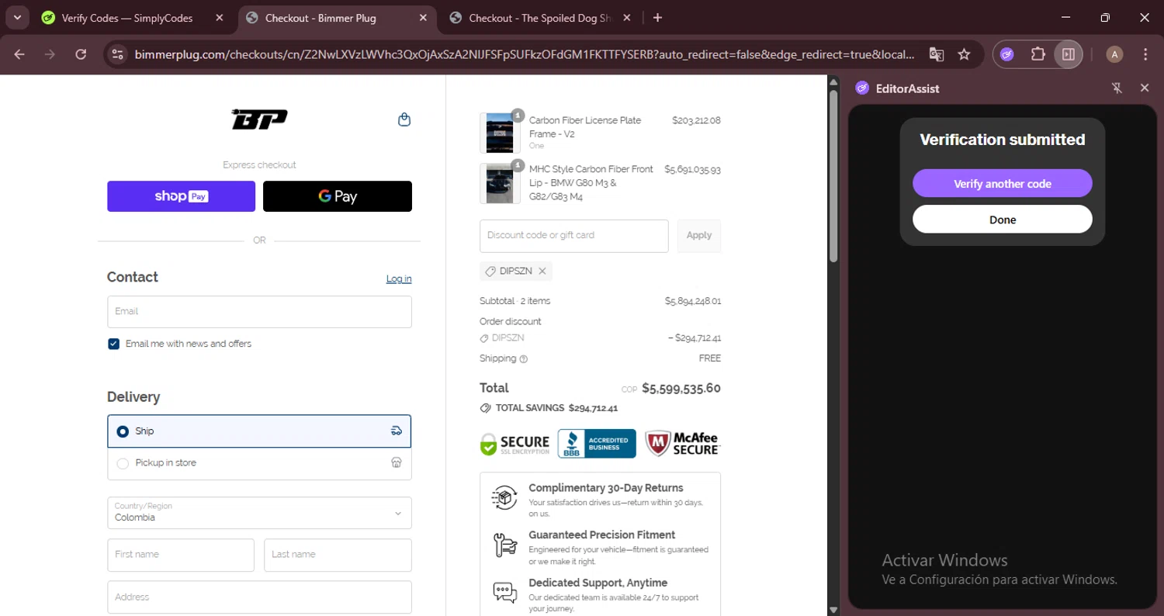Click the Subtotal 2 items text
The width and height of the screenshot is (1164, 616).
tap(514, 301)
